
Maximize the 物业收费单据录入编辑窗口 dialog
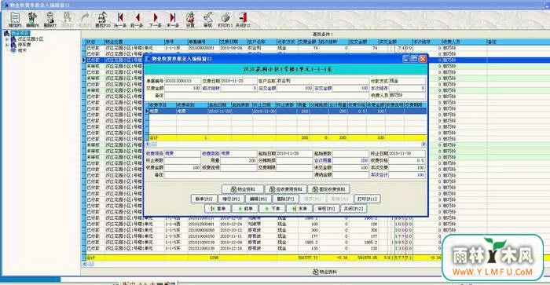pyautogui.click(x=414, y=59)
